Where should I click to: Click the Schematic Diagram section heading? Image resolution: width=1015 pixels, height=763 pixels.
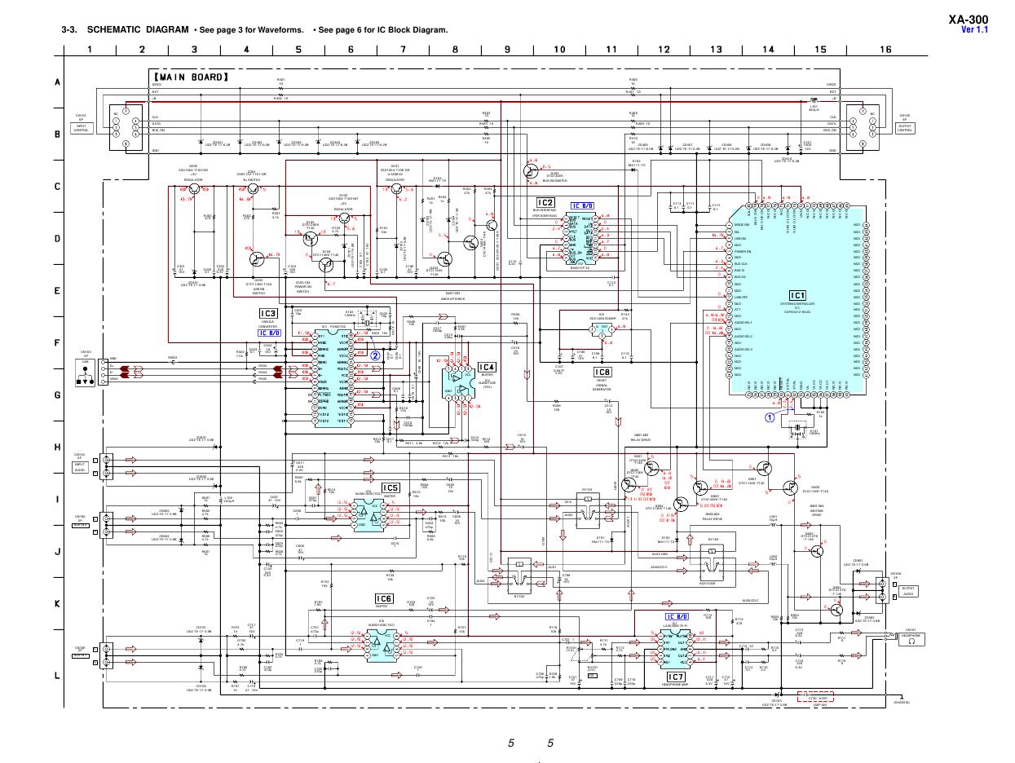126,30
